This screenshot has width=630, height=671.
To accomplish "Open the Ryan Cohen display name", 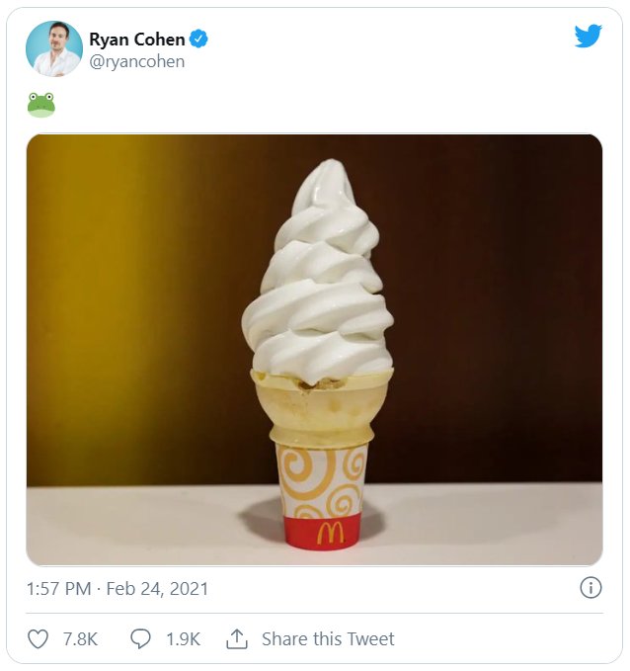I will [137, 40].
